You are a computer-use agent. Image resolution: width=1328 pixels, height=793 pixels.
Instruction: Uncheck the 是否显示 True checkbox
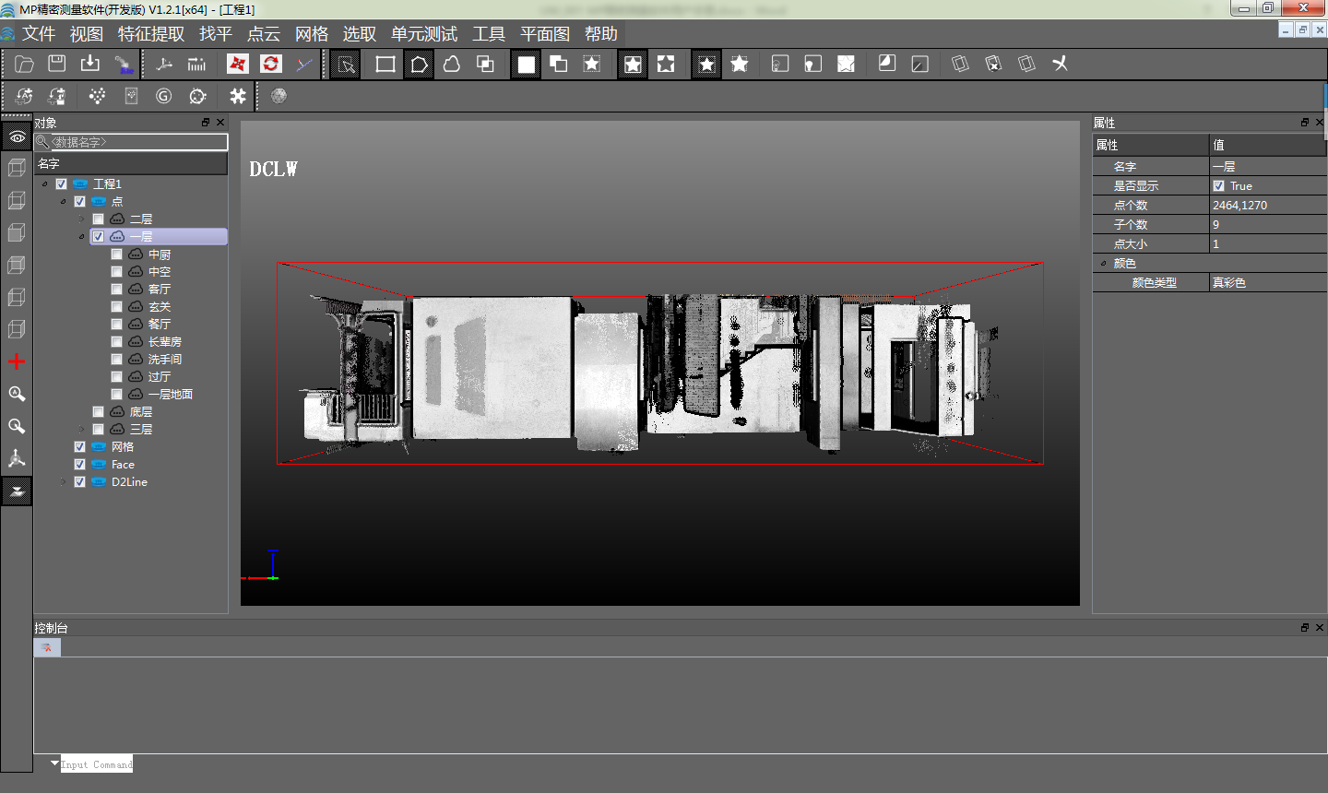(1219, 186)
